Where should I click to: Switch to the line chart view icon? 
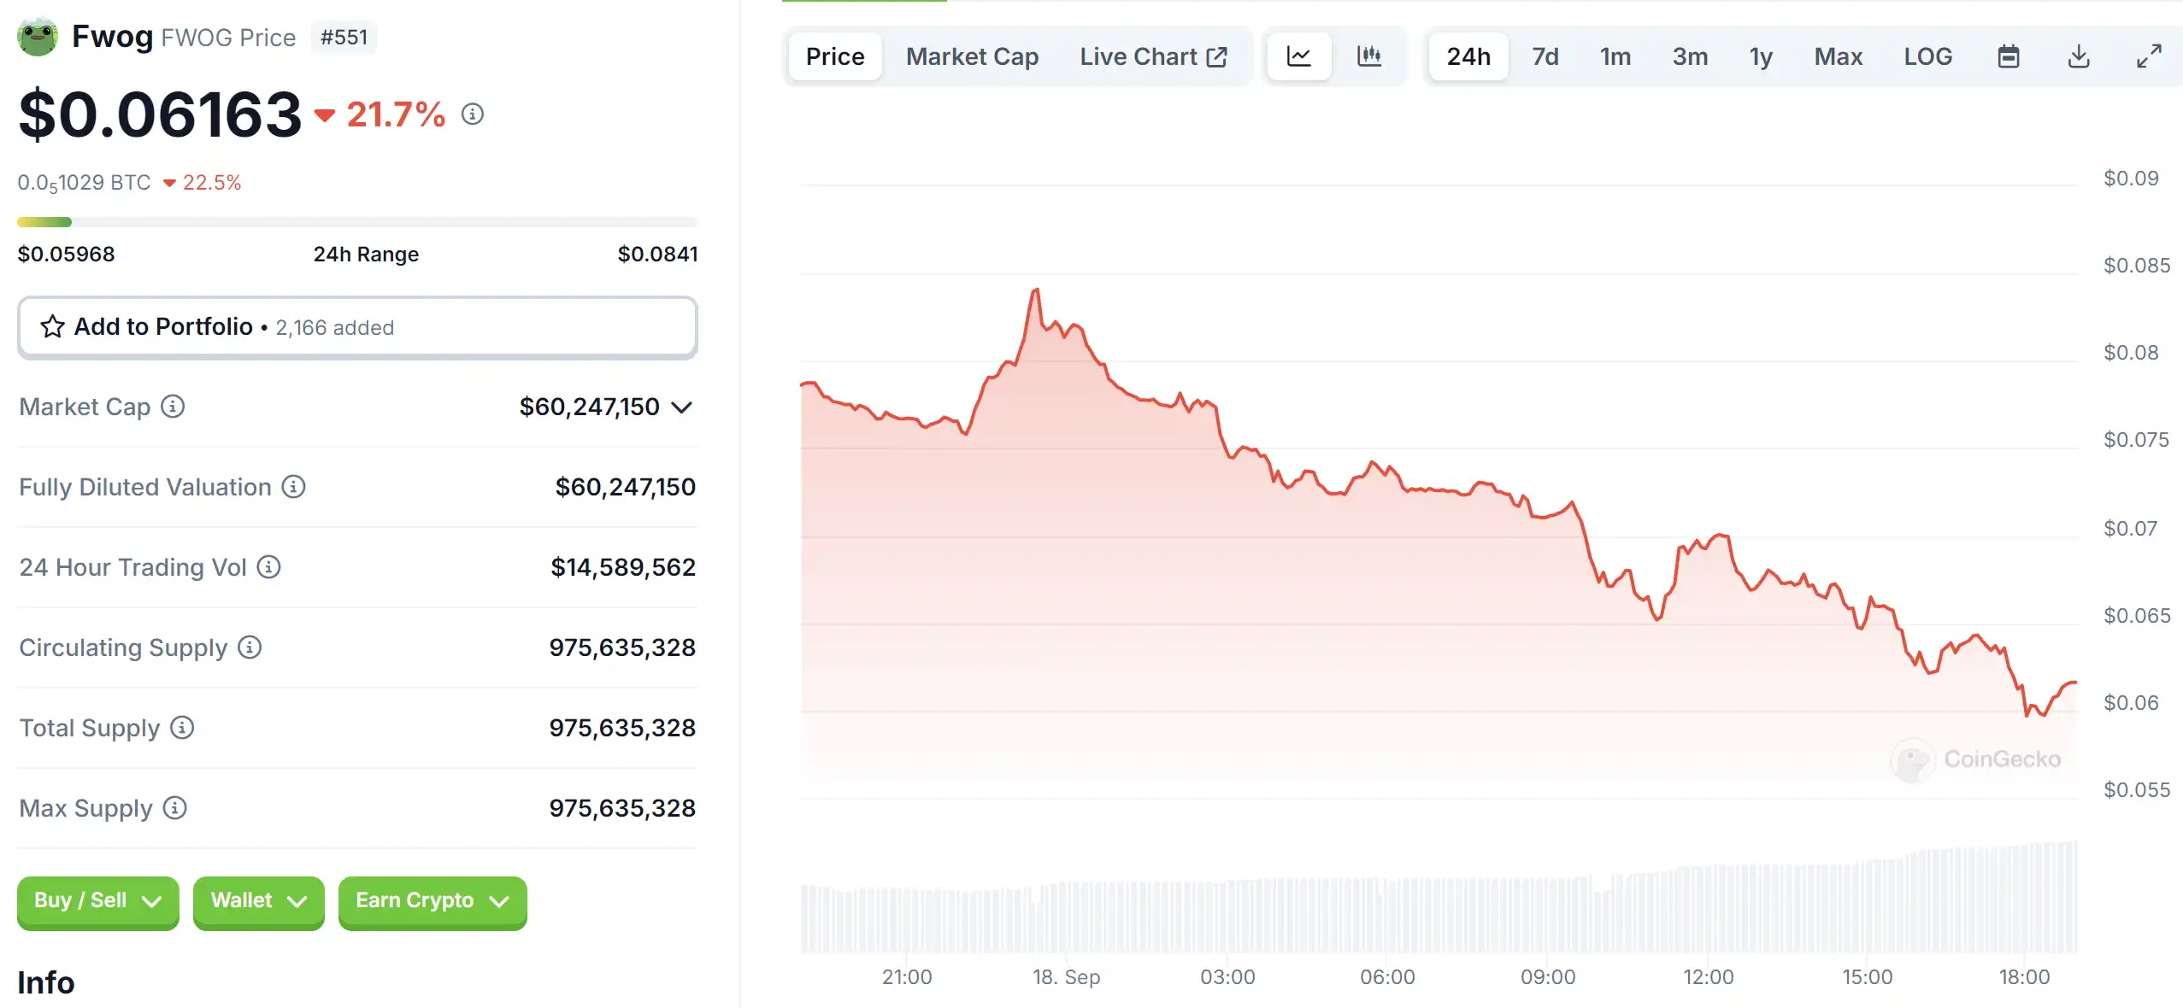coord(1298,56)
